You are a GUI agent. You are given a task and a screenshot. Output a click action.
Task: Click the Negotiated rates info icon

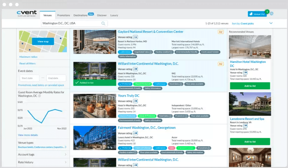tap(151, 52)
